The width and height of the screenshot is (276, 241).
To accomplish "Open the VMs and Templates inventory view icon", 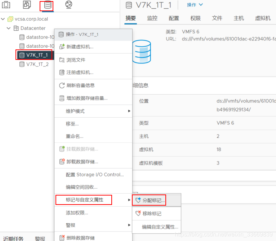I will [x=27, y=4].
